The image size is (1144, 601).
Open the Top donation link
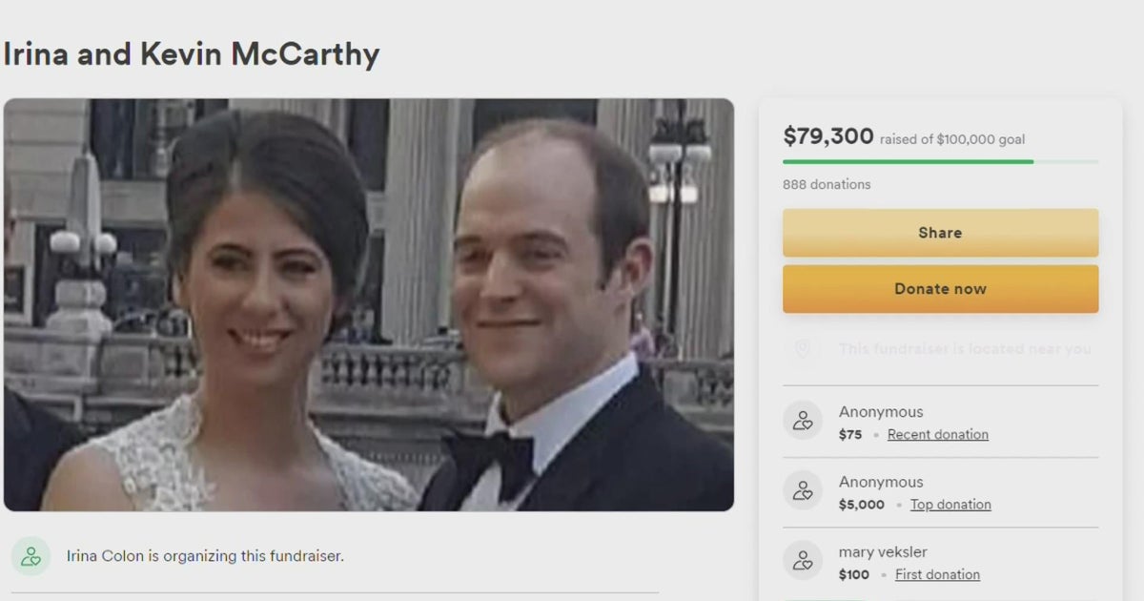click(x=950, y=505)
